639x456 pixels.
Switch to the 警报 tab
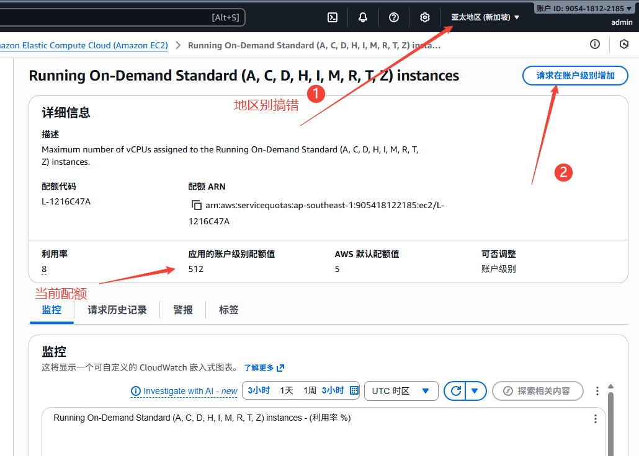[x=183, y=310]
